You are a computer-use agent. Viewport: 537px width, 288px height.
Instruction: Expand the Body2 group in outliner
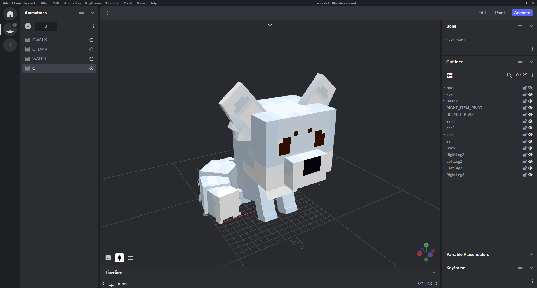click(x=444, y=148)
